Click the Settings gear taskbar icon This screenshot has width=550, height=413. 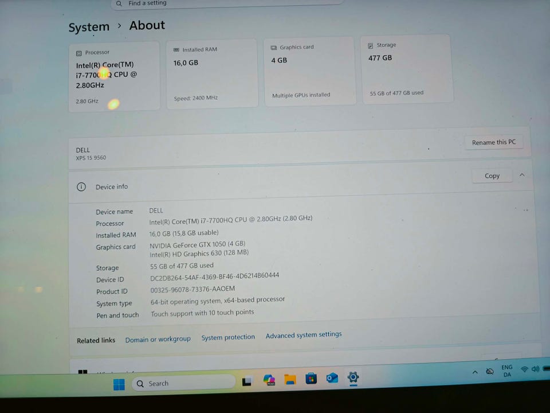[x=353, y=377]
